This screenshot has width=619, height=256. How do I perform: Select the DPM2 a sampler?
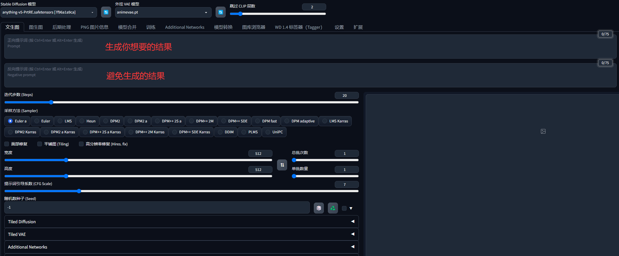tap(138, 121)
